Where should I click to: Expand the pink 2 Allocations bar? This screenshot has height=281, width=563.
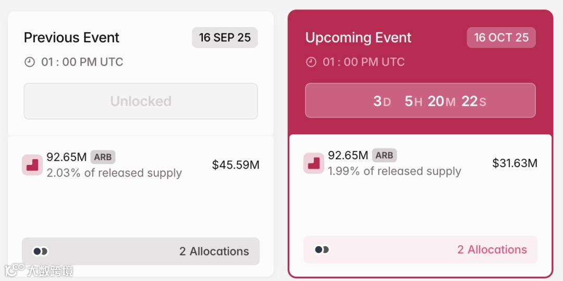(420, 250)
